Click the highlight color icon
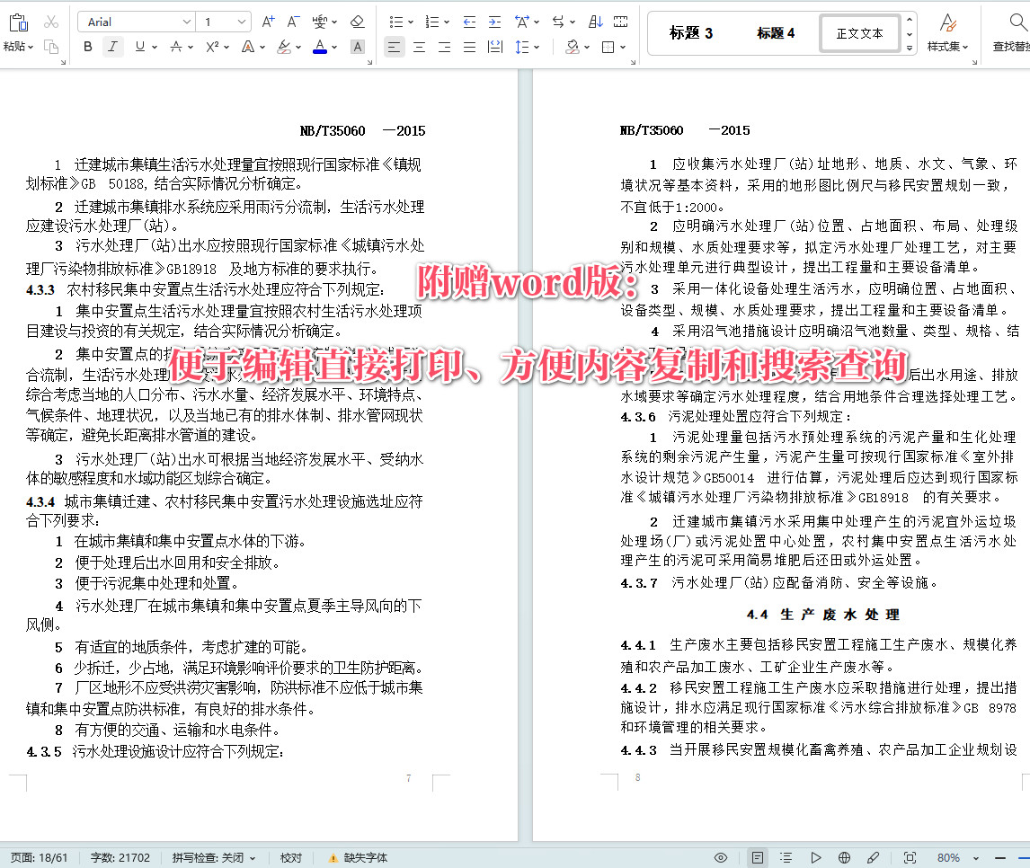The image size is (1030, 868). (283, 47)
